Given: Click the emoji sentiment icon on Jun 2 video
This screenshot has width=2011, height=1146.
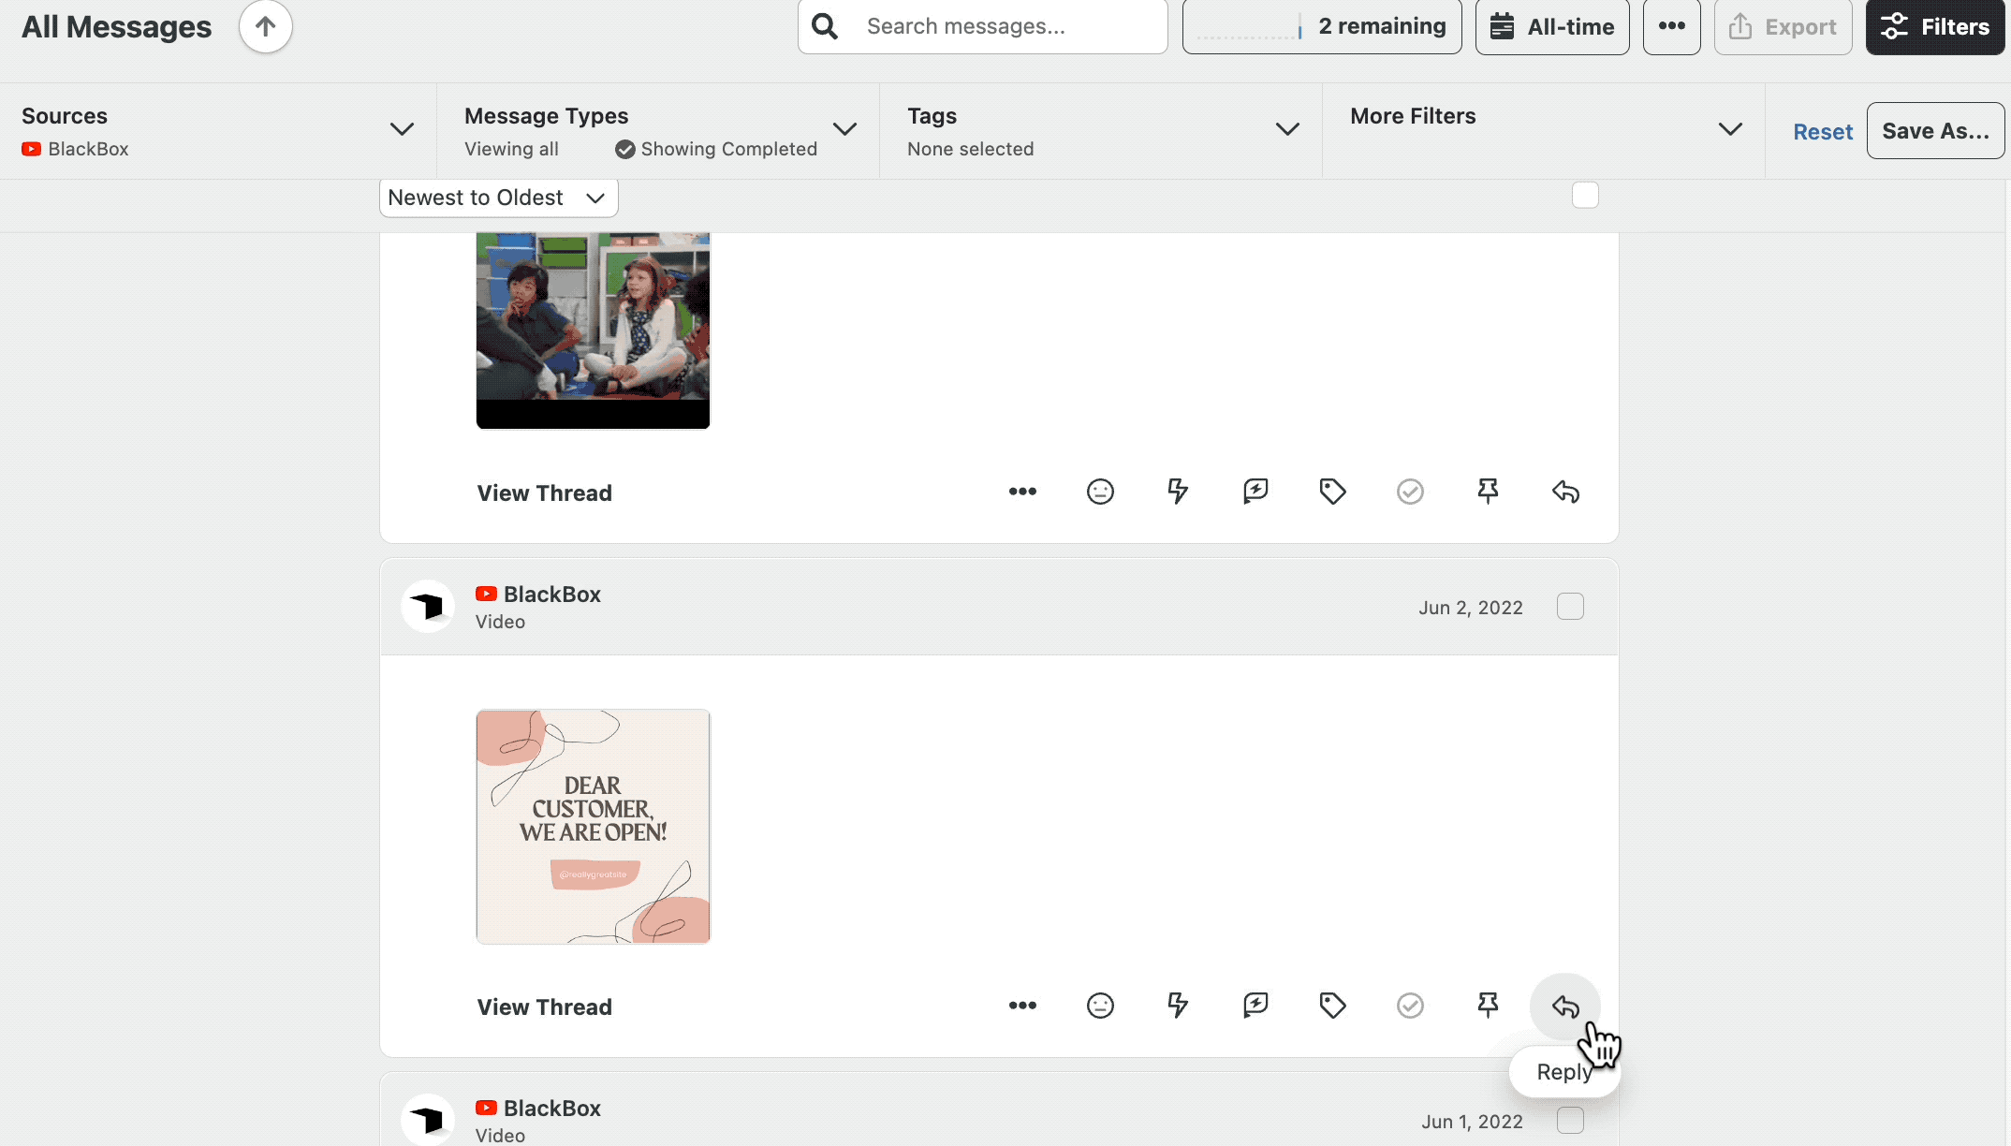Looking at the screenshot, I should click(x=1100, y=1006).
